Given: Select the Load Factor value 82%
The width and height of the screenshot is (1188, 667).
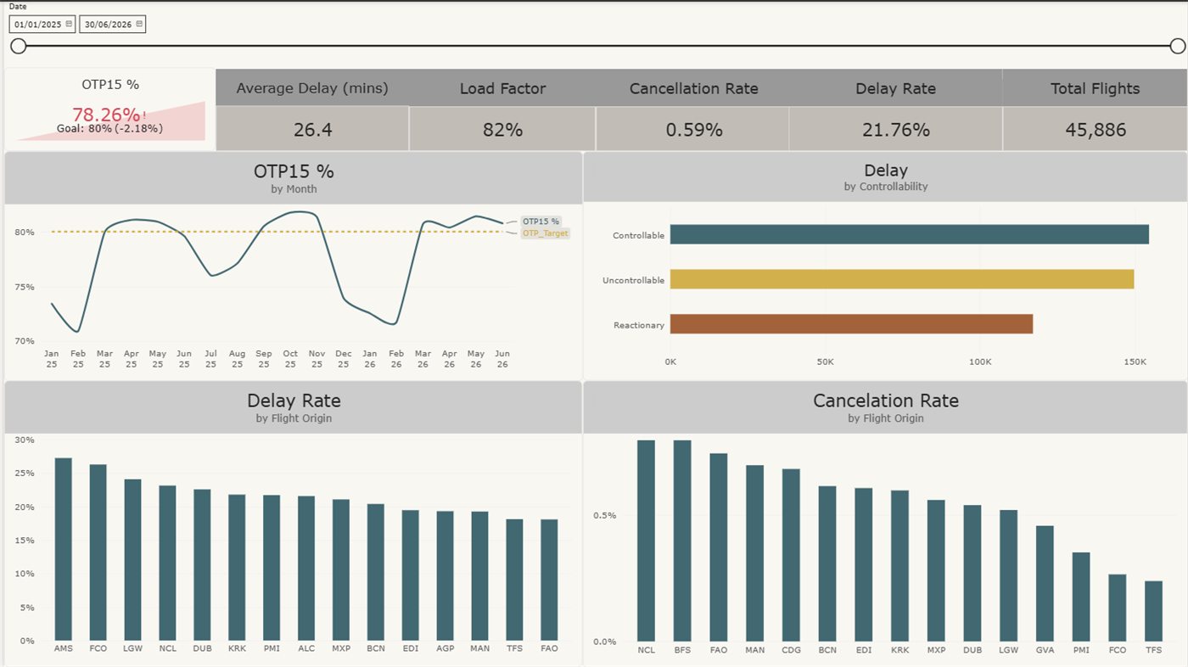Looking at the screenshot, I should point(502,130).
